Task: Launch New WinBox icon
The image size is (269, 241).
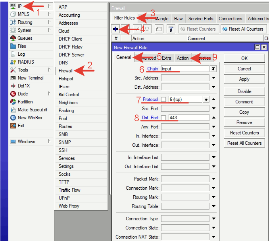Action: [13, 118]
